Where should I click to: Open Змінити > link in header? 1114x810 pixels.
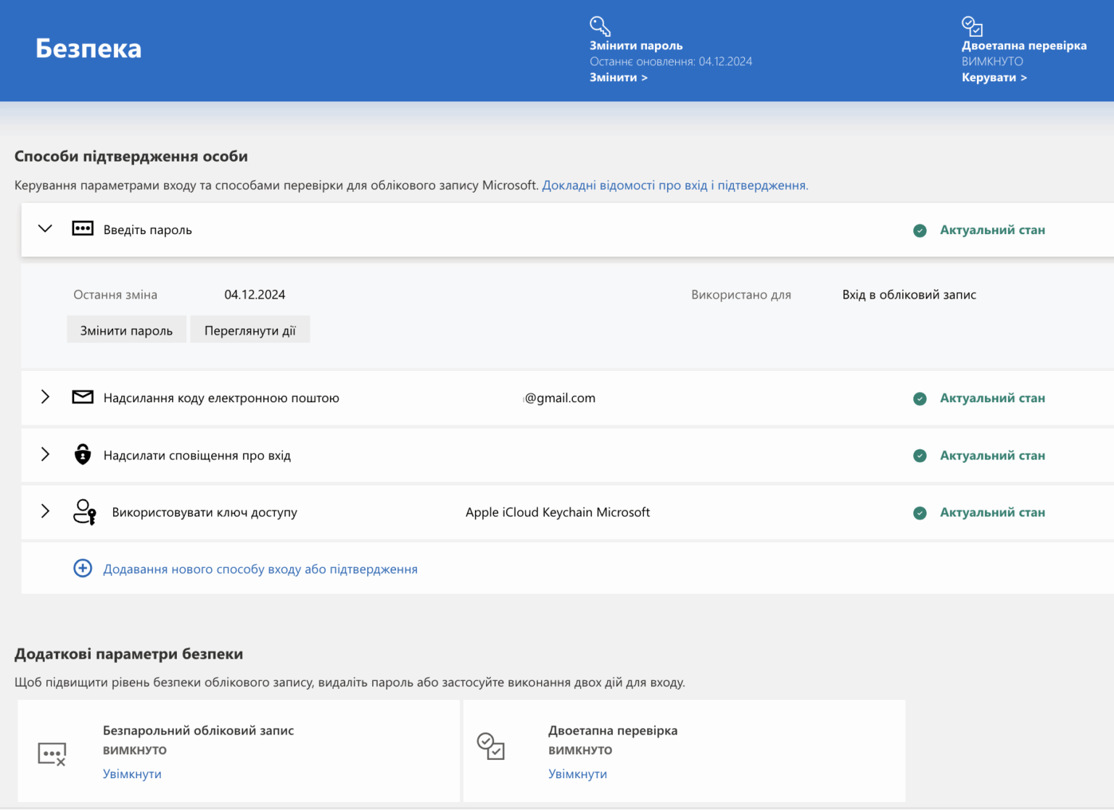[619, 78]
